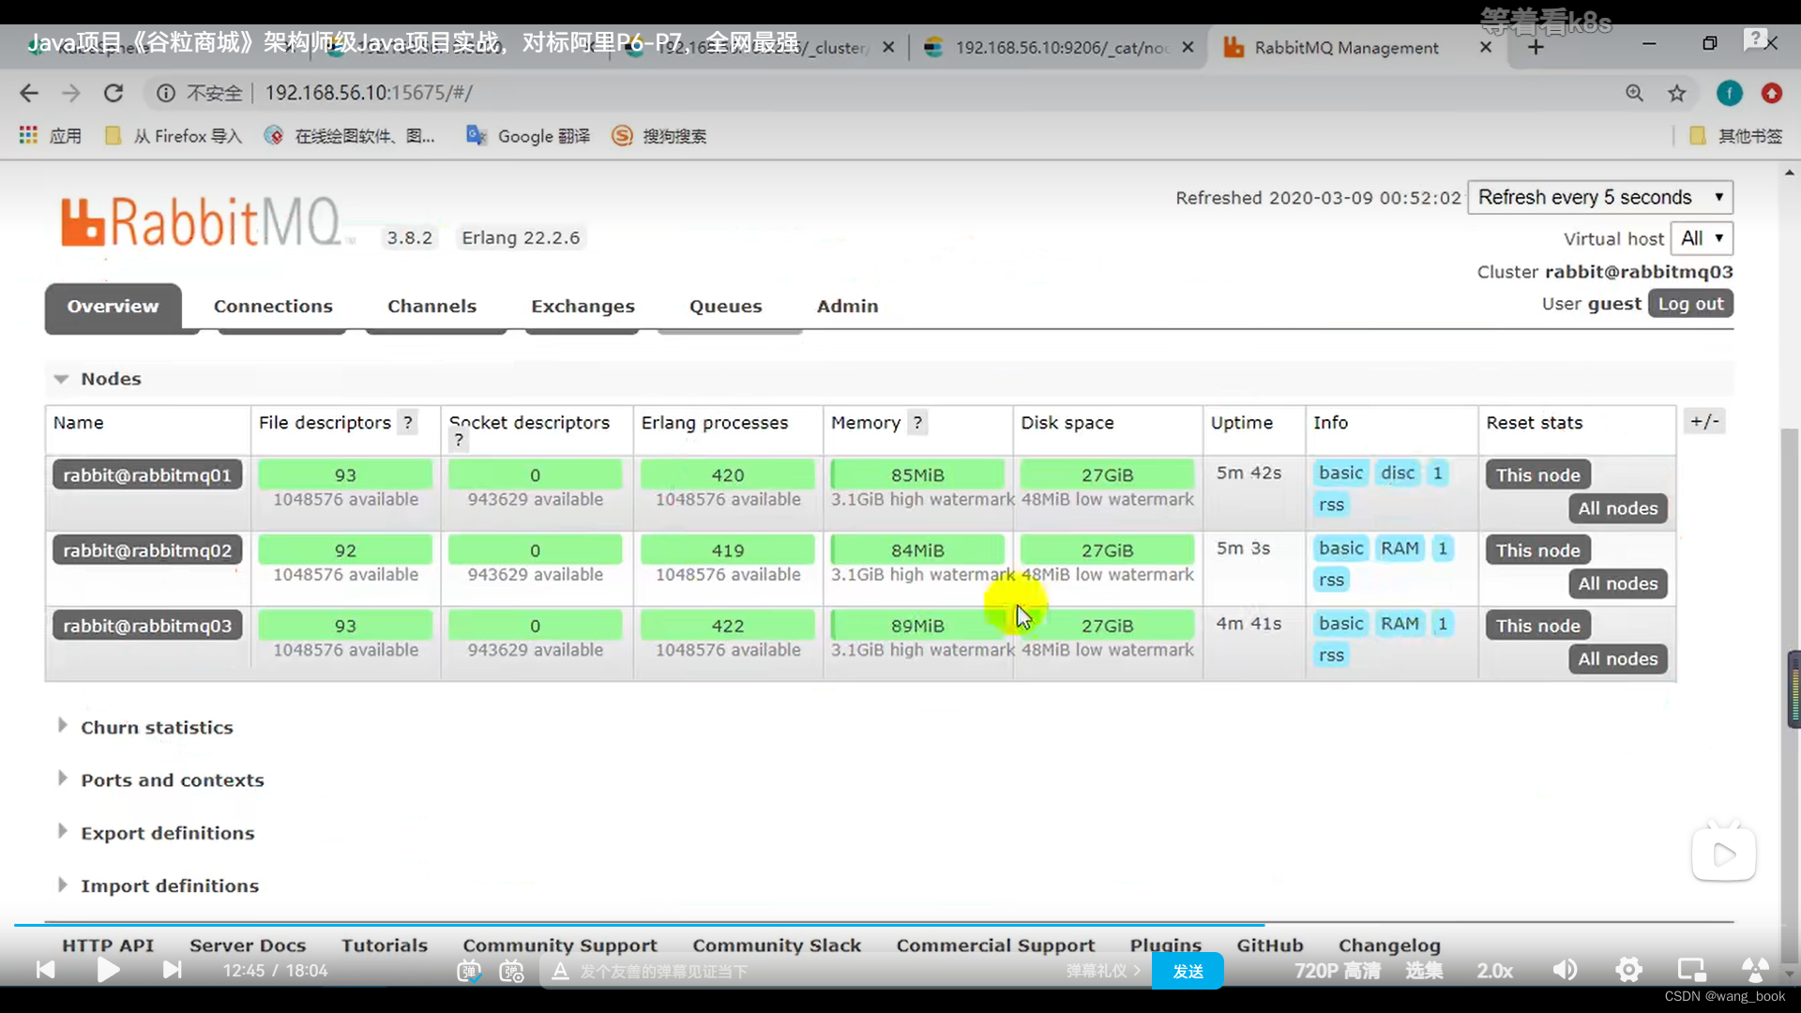Open the HTTP API footer link
Screen dimensions: 1801x1013
point(108,945)
